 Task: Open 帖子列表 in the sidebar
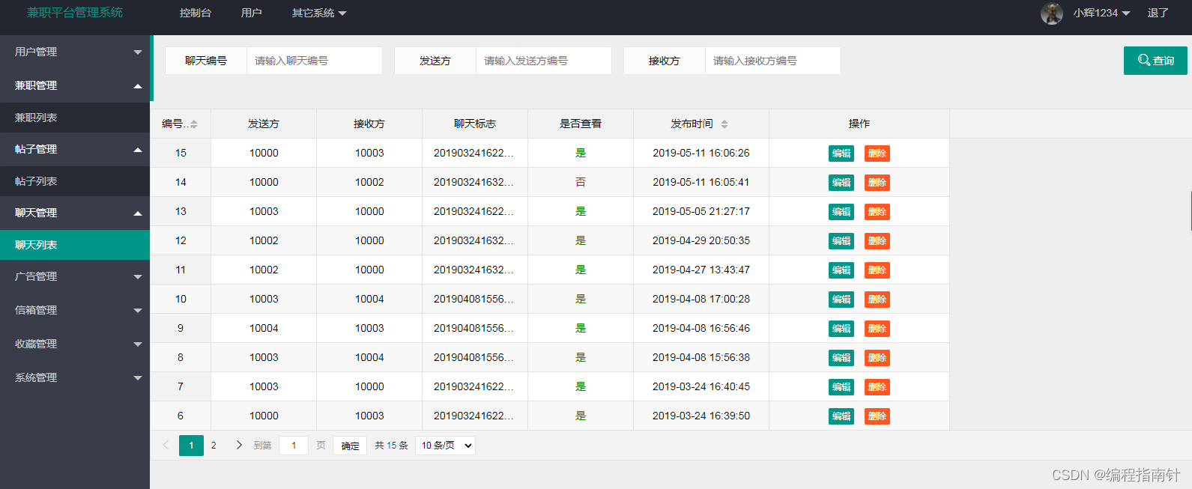pos(75,181)
